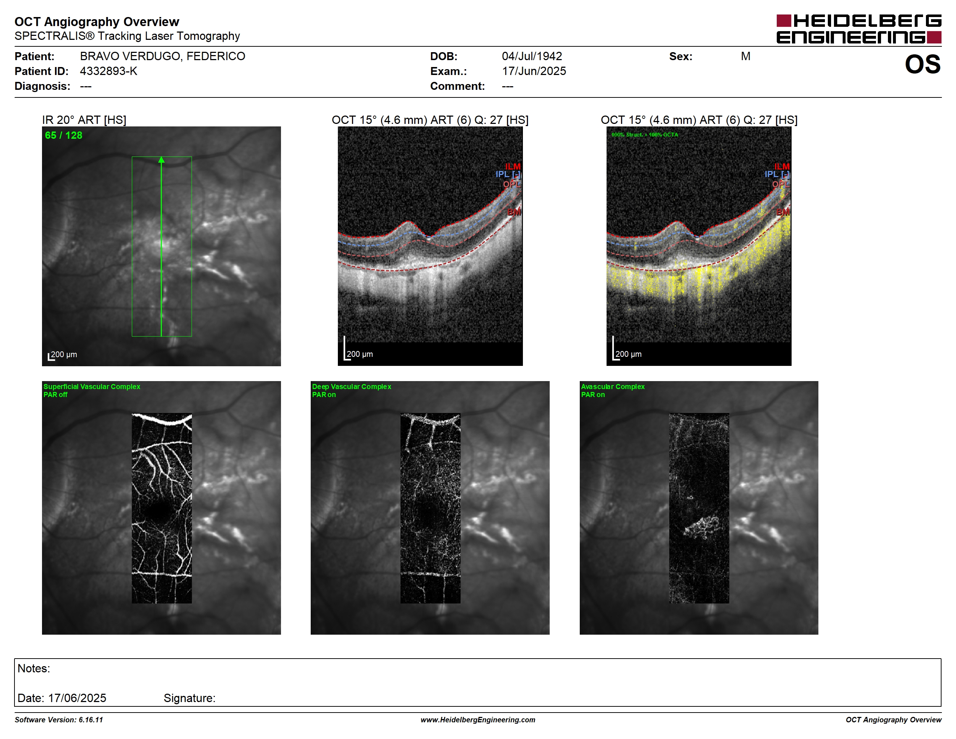Image resolution: width=956 pixels, height=739 pixels.
Task: Click the 'BM' label on the OCTA overlay scan
Action: 783,212
